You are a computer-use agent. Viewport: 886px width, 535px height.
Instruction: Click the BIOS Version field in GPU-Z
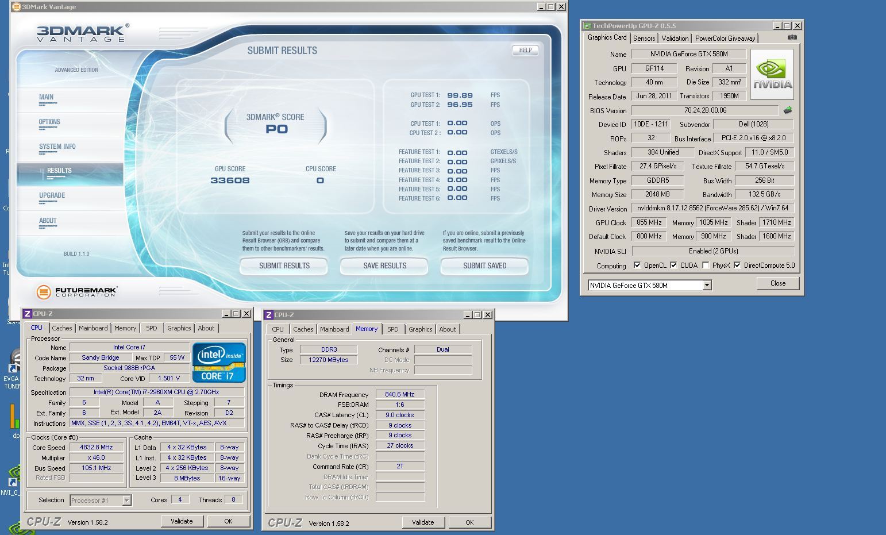pyautogui.click(x=705, y=110)
